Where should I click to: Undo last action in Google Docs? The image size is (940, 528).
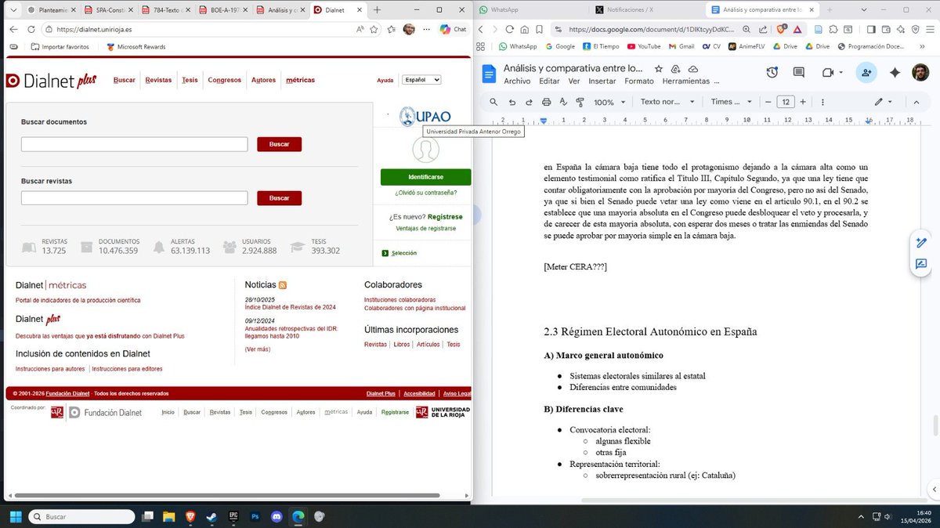tap(512, 102)
